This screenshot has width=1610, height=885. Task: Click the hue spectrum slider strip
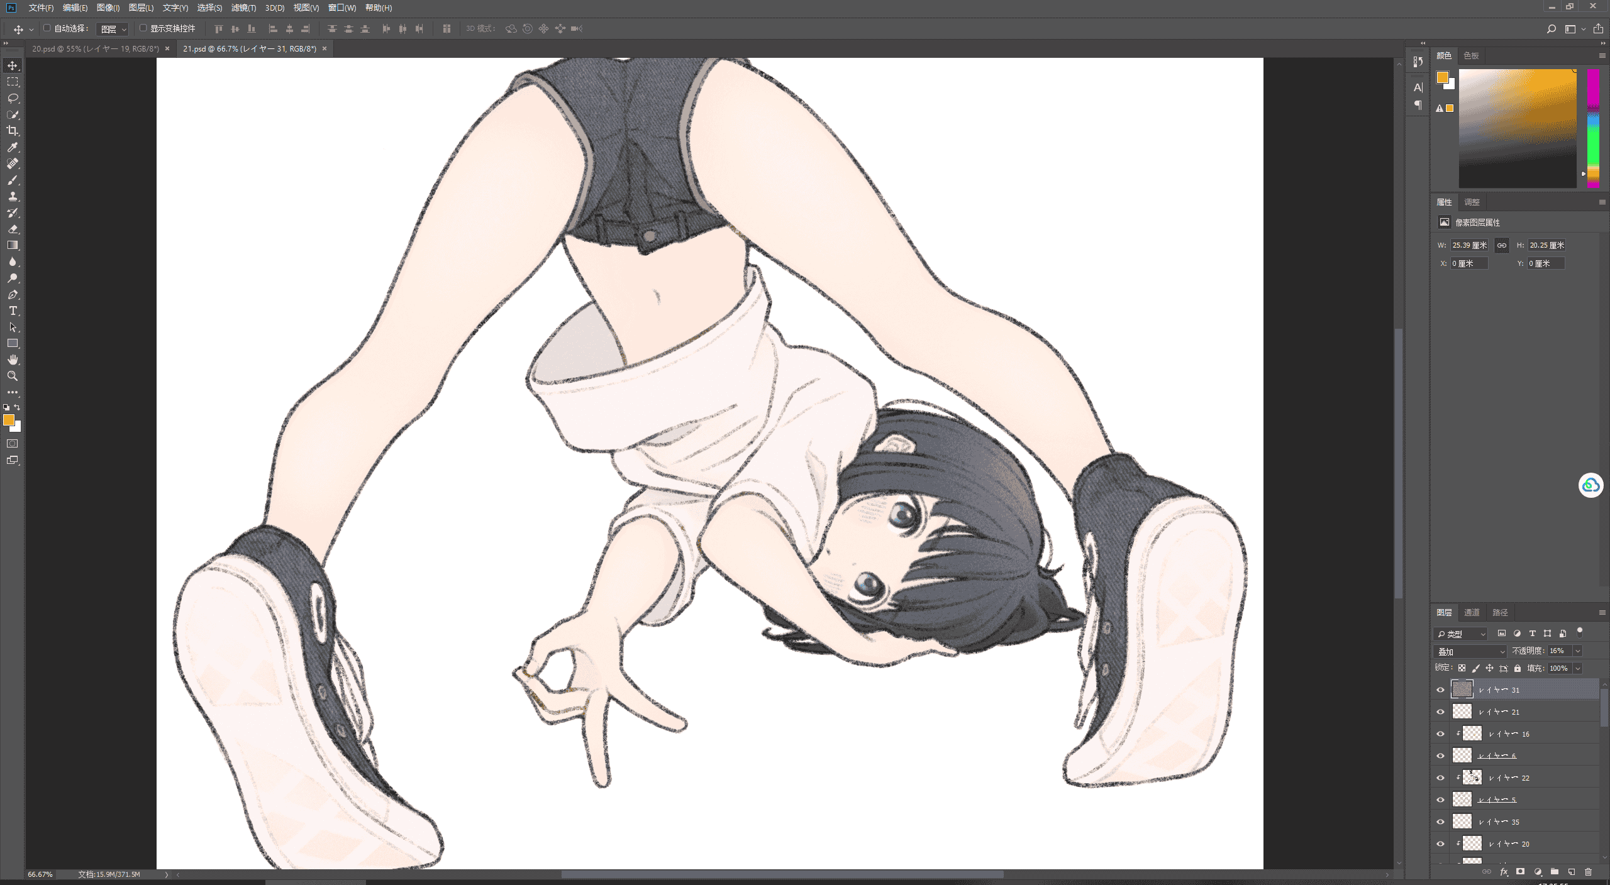[1593, 128]
